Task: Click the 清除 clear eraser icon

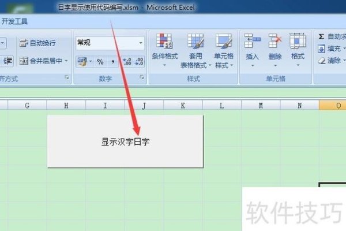Action: pos(322,61)
